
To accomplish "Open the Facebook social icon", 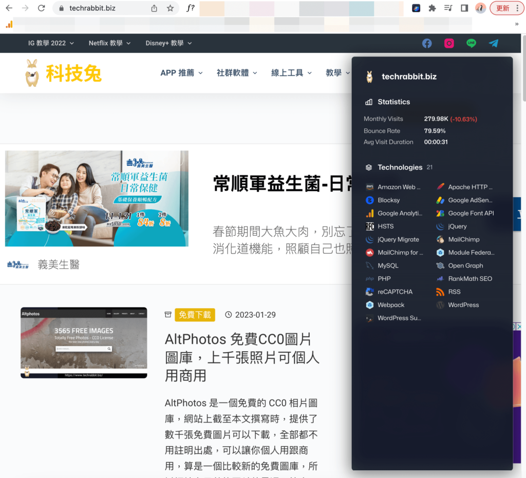I will (427, 43).
